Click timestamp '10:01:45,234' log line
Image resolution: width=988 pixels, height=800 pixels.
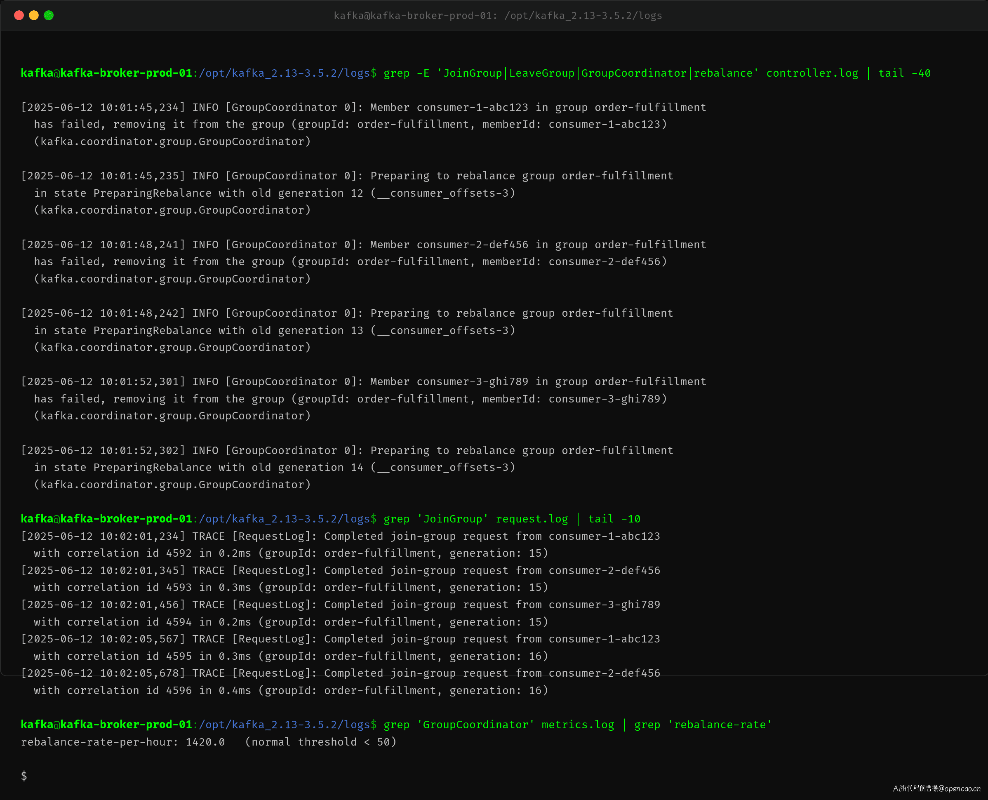[x=363, y=107]
